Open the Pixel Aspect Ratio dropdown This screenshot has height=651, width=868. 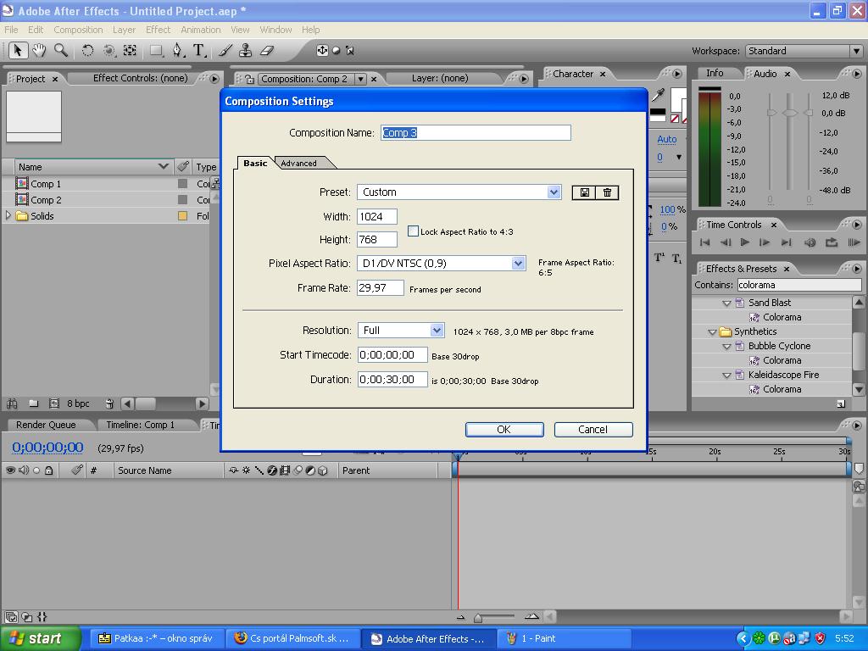pos(518,264)
